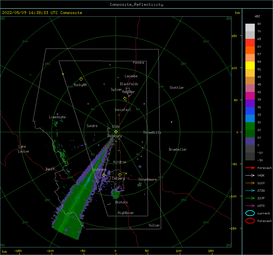This screenshot has width=273, height=255.
Task: Click the 'Calgary' city label
Action: 118,178
